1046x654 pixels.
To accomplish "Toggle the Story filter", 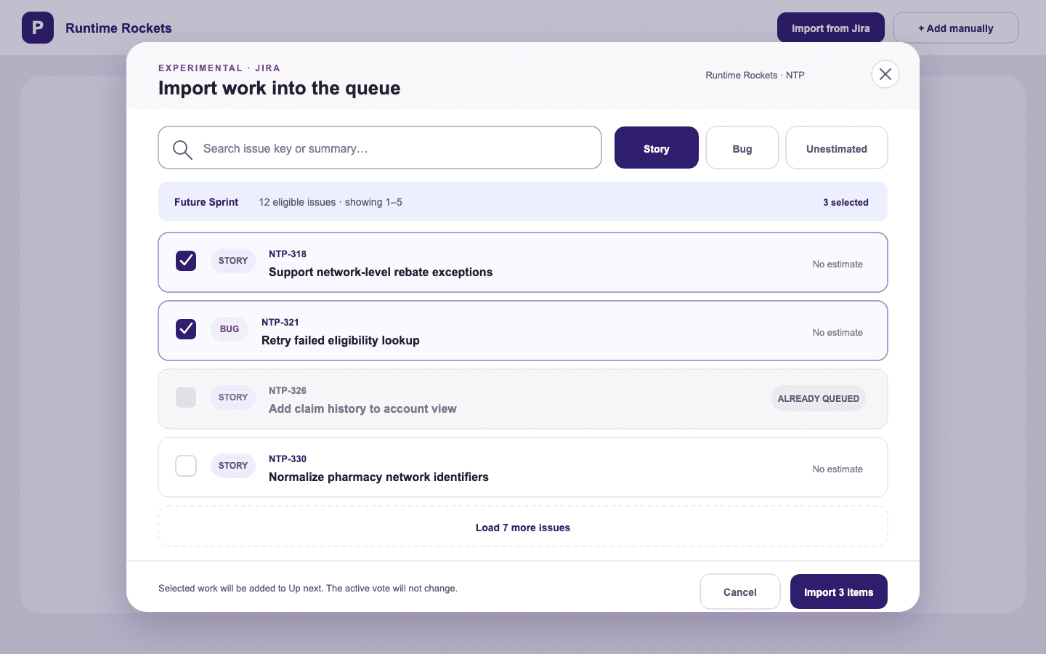I will tap(657, 148).
